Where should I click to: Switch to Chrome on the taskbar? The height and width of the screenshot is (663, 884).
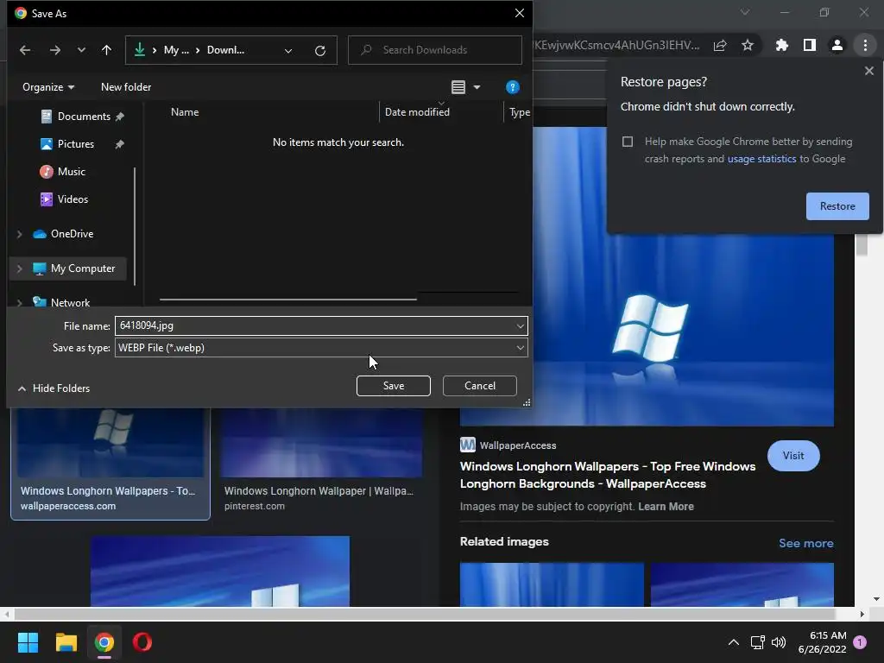pyautogui.click(x=104, y=642)
